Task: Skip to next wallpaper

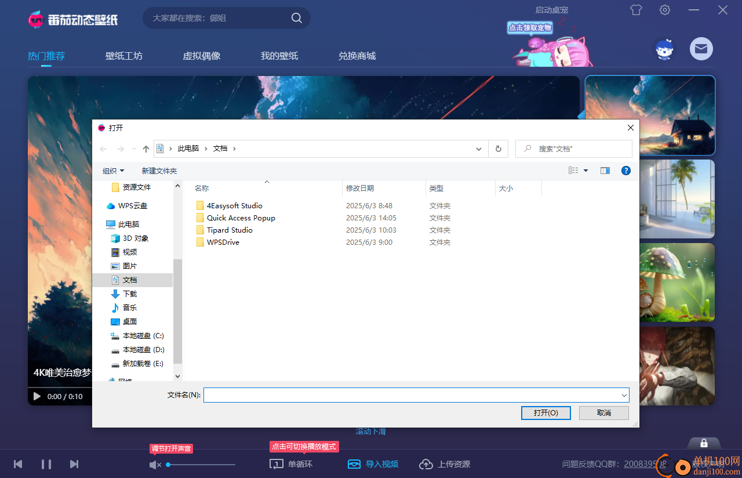Action: pyautogui.click(x=74, y=464)
